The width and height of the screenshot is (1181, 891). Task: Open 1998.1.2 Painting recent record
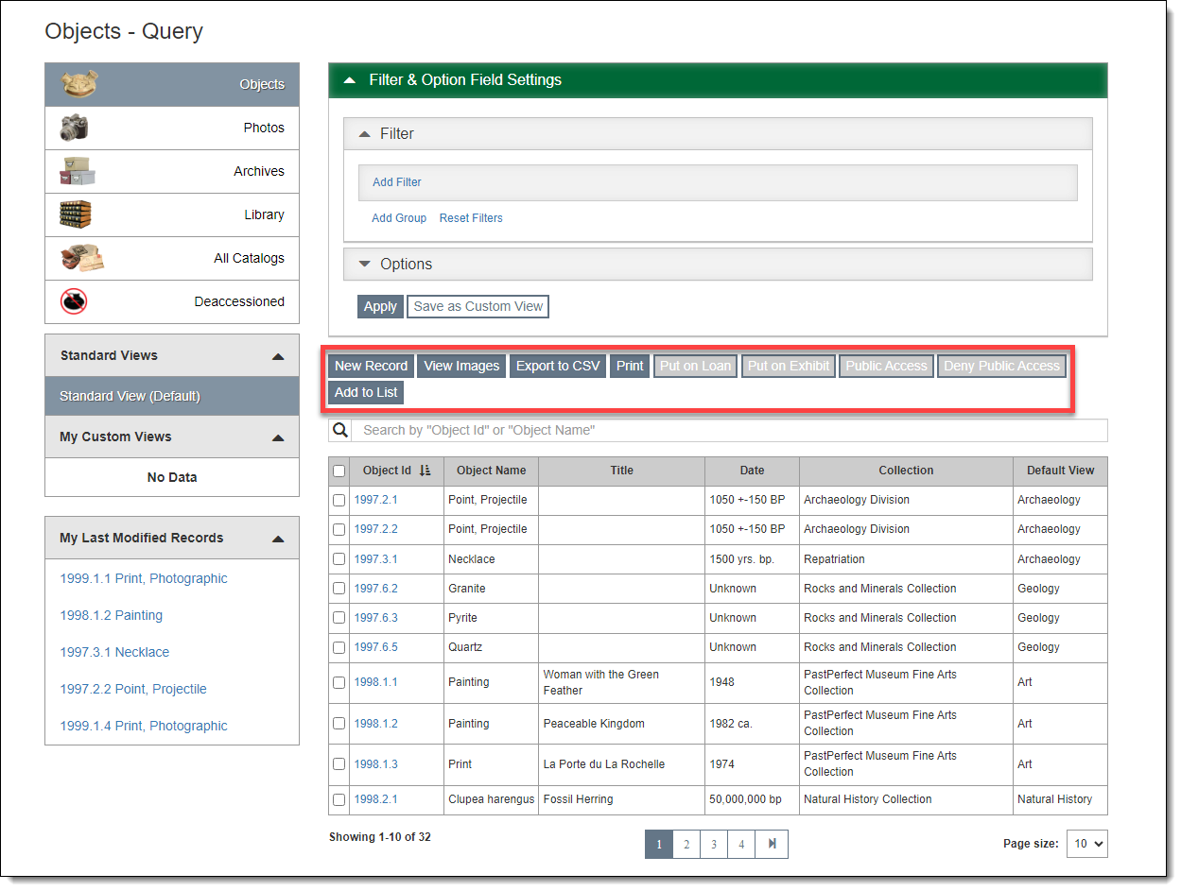[x=112, y=615]
